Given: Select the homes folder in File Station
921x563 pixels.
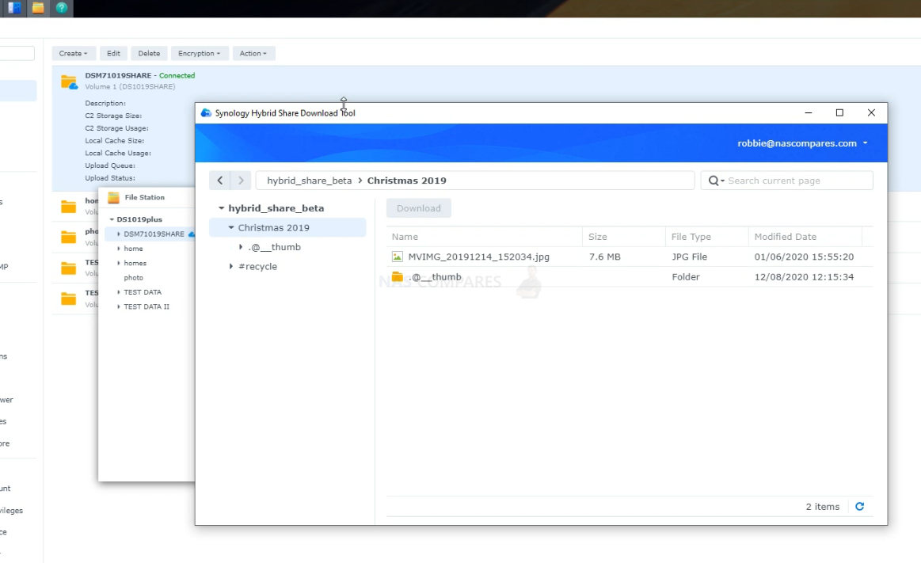Looking at the screenshot, I should tap(135, 263).
